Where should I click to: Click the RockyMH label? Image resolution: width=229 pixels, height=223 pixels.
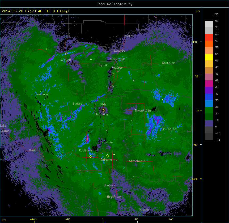click(x=65, y=60)
